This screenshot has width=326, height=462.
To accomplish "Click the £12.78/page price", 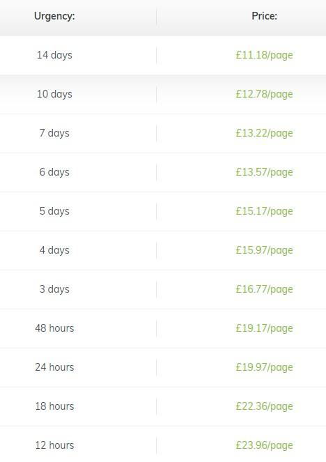I will [264, 94].
